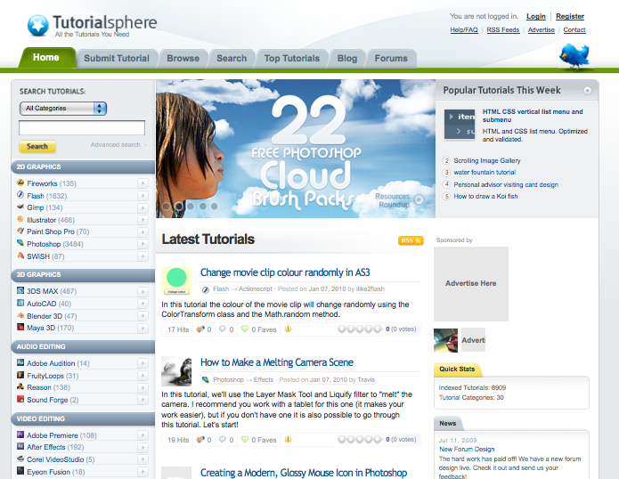Open the Melting Camera Scene thumbnail

click(x=176, y=371)
